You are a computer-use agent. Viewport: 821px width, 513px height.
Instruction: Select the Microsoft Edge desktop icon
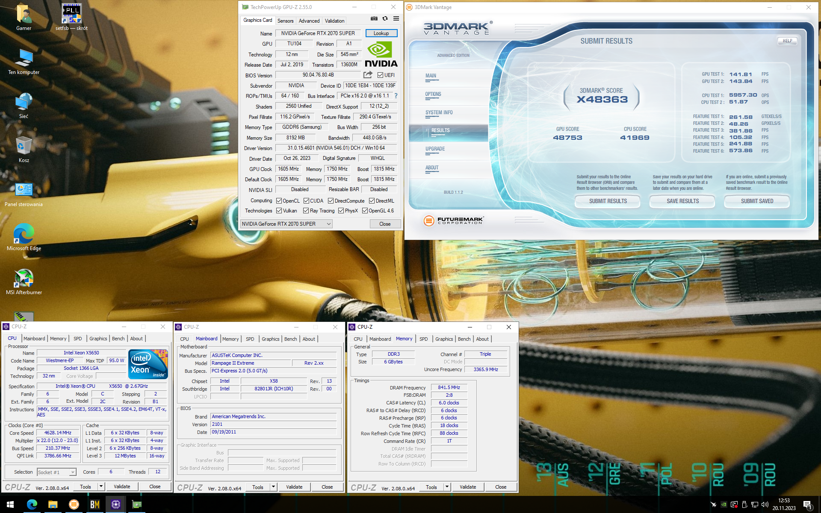tap(24, 238)
